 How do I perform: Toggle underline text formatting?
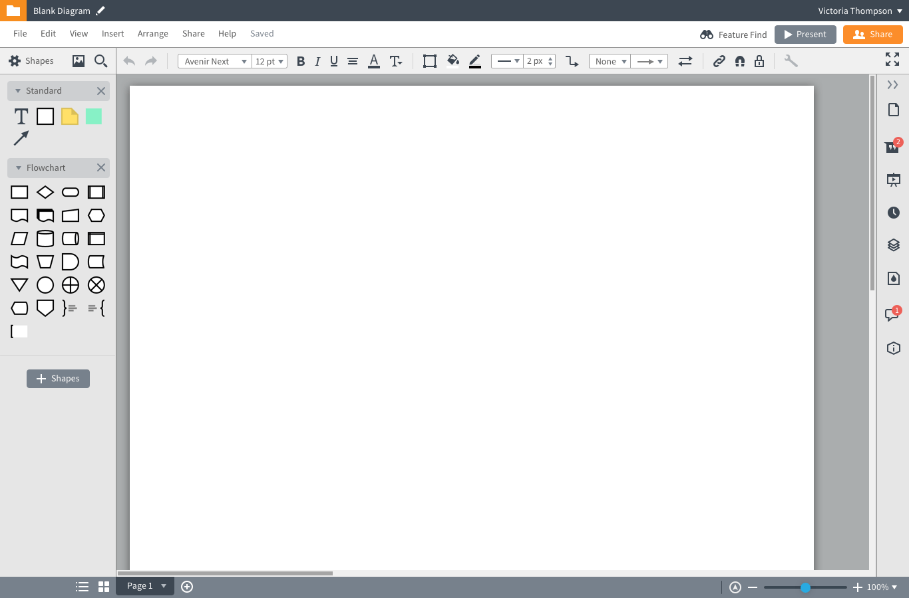click(x=333, y=60)
